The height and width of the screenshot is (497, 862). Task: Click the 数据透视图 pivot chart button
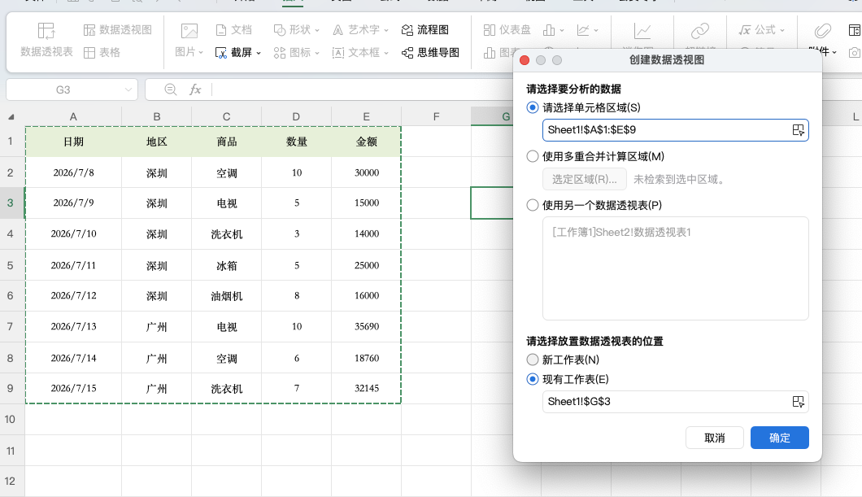pos(118,29)
